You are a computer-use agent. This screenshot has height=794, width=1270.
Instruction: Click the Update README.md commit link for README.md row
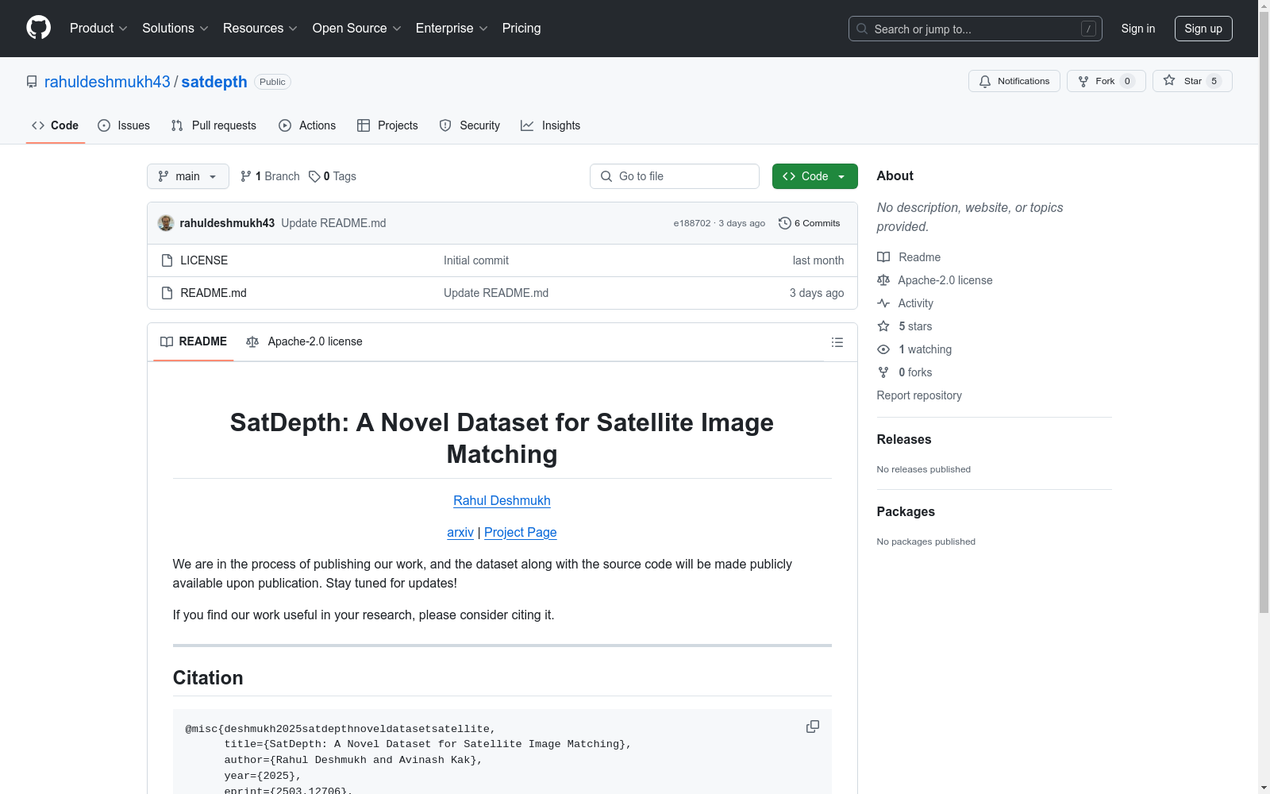[496, 293]
